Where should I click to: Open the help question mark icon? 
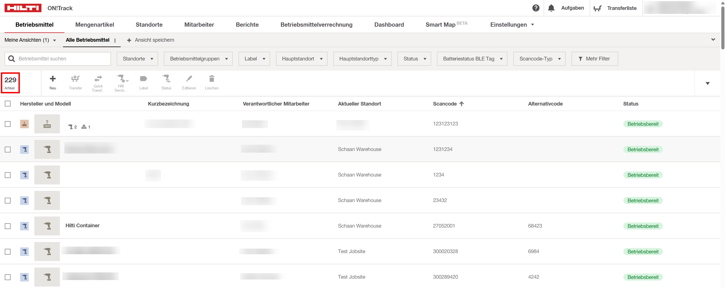point(536,8)
